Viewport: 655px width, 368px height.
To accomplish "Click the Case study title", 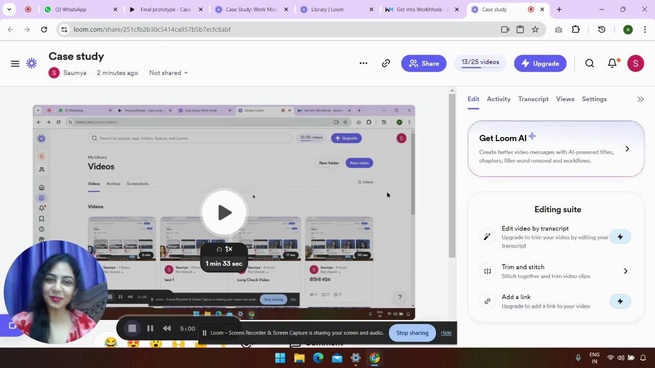I will pyautogui.click(x=76, y=56).
